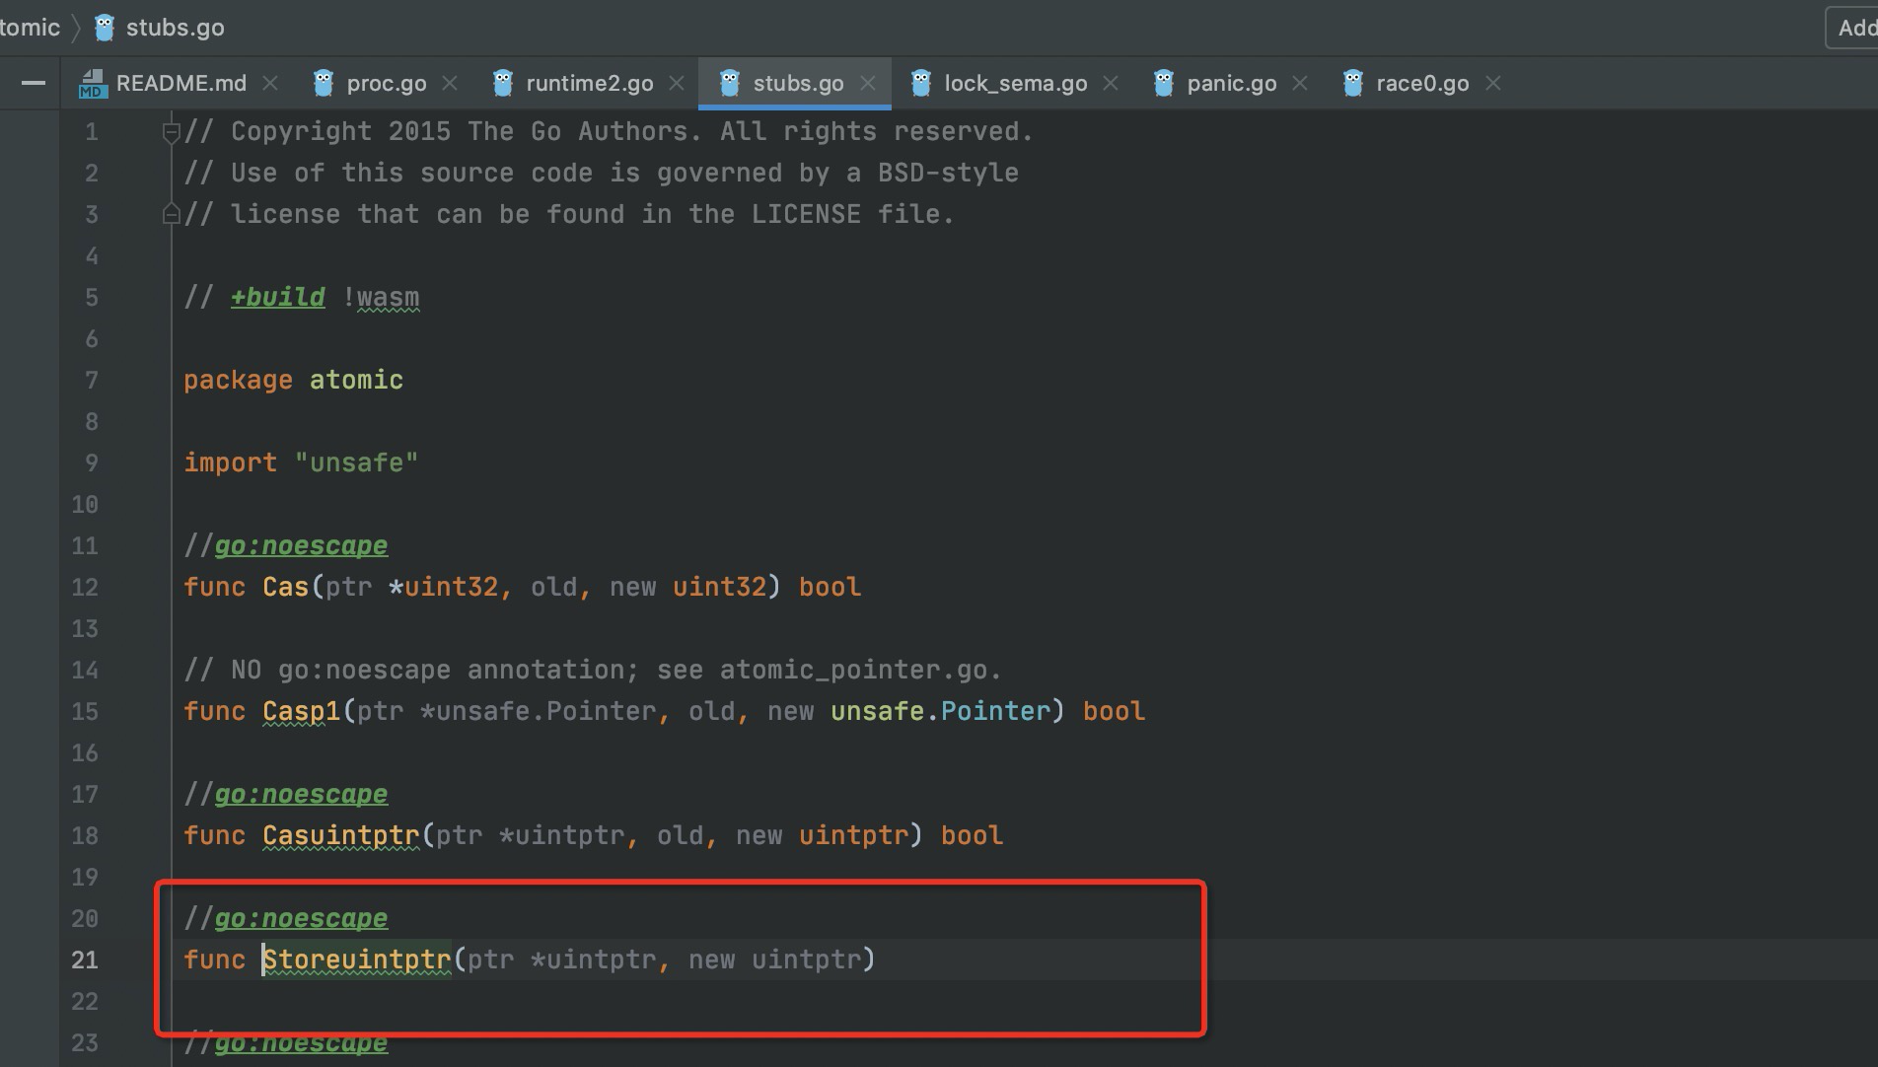Close the race0.go tab
The width and height of the screenshot is (1878, 1067).
point(1493,84)
